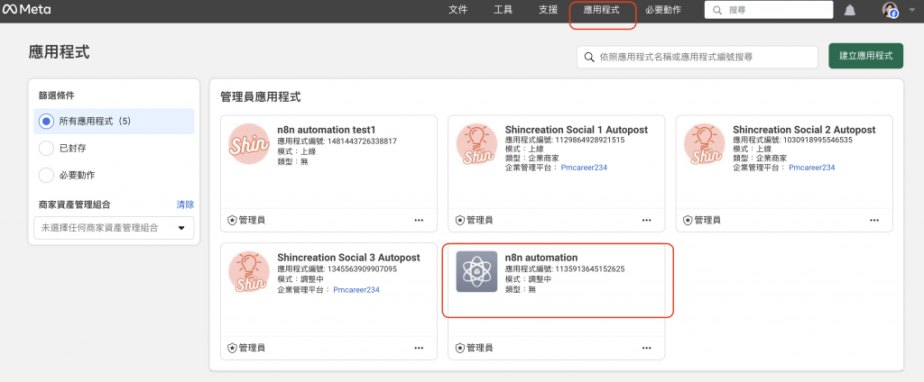The width and height of the screenshot is (924, 382).
Task: Focus the top 搜尋 search field
Action: pyautogui.click(x=769, y=10)
